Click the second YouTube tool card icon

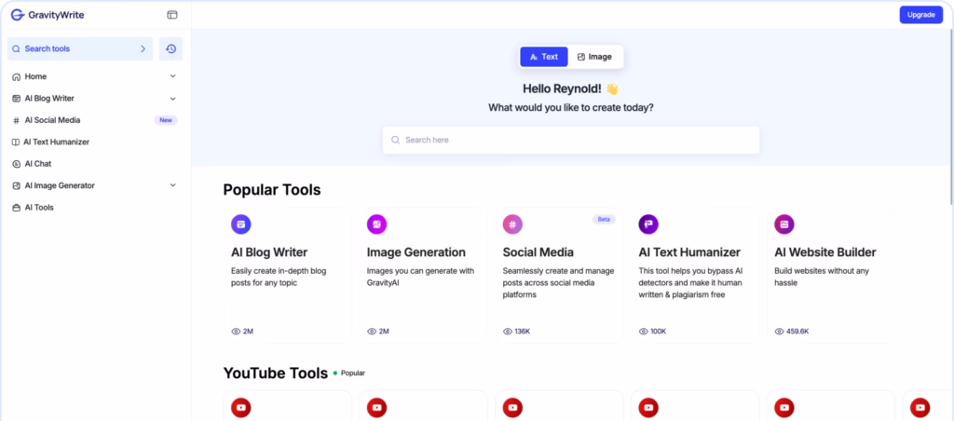click(x=376, y=408)
